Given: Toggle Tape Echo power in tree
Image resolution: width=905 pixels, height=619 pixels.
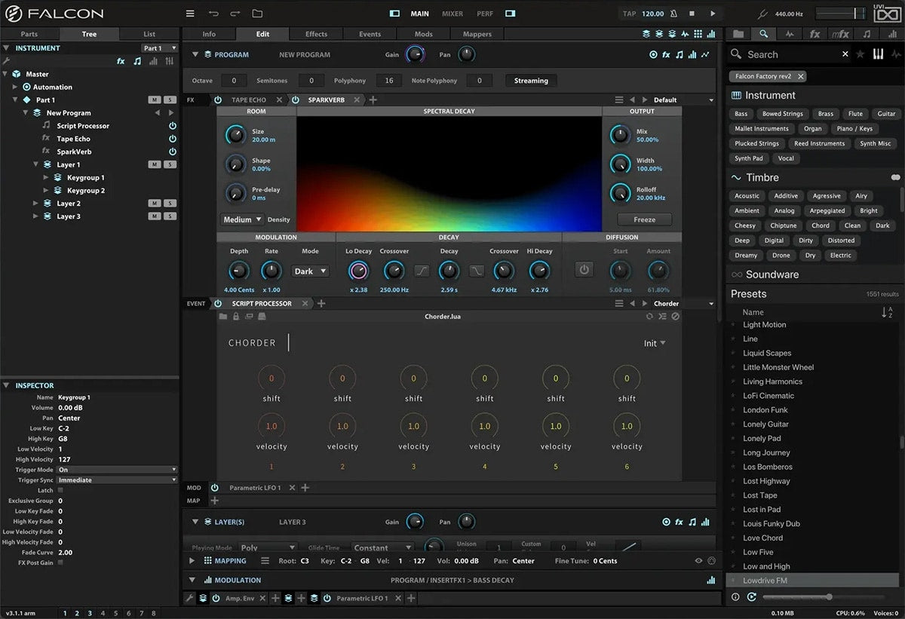Looking at the screenshot, I should [x=172, y=139].
